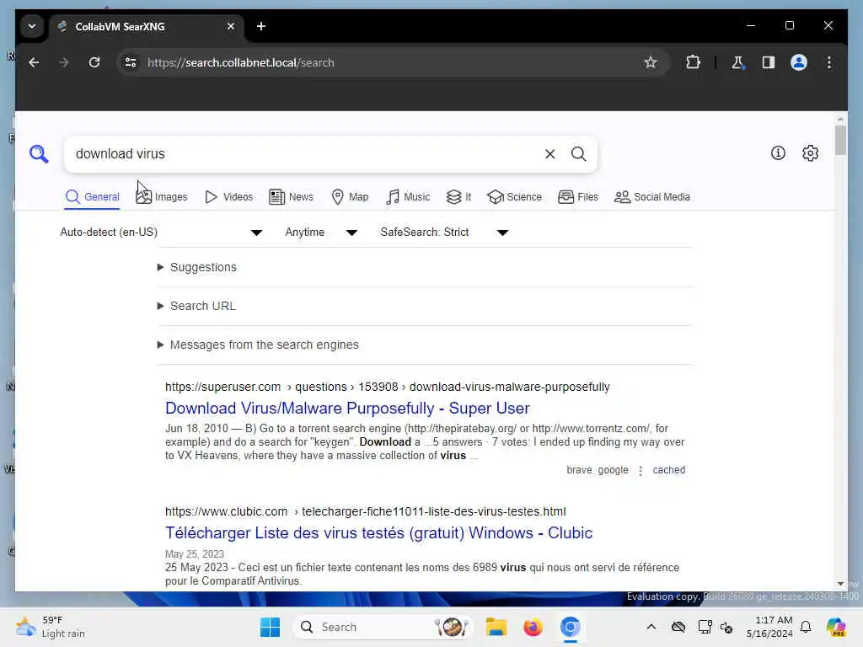The width and height of the screenshot is (863, 647).
Task: Switch to the Map category tab
Action: coord(350,197)
